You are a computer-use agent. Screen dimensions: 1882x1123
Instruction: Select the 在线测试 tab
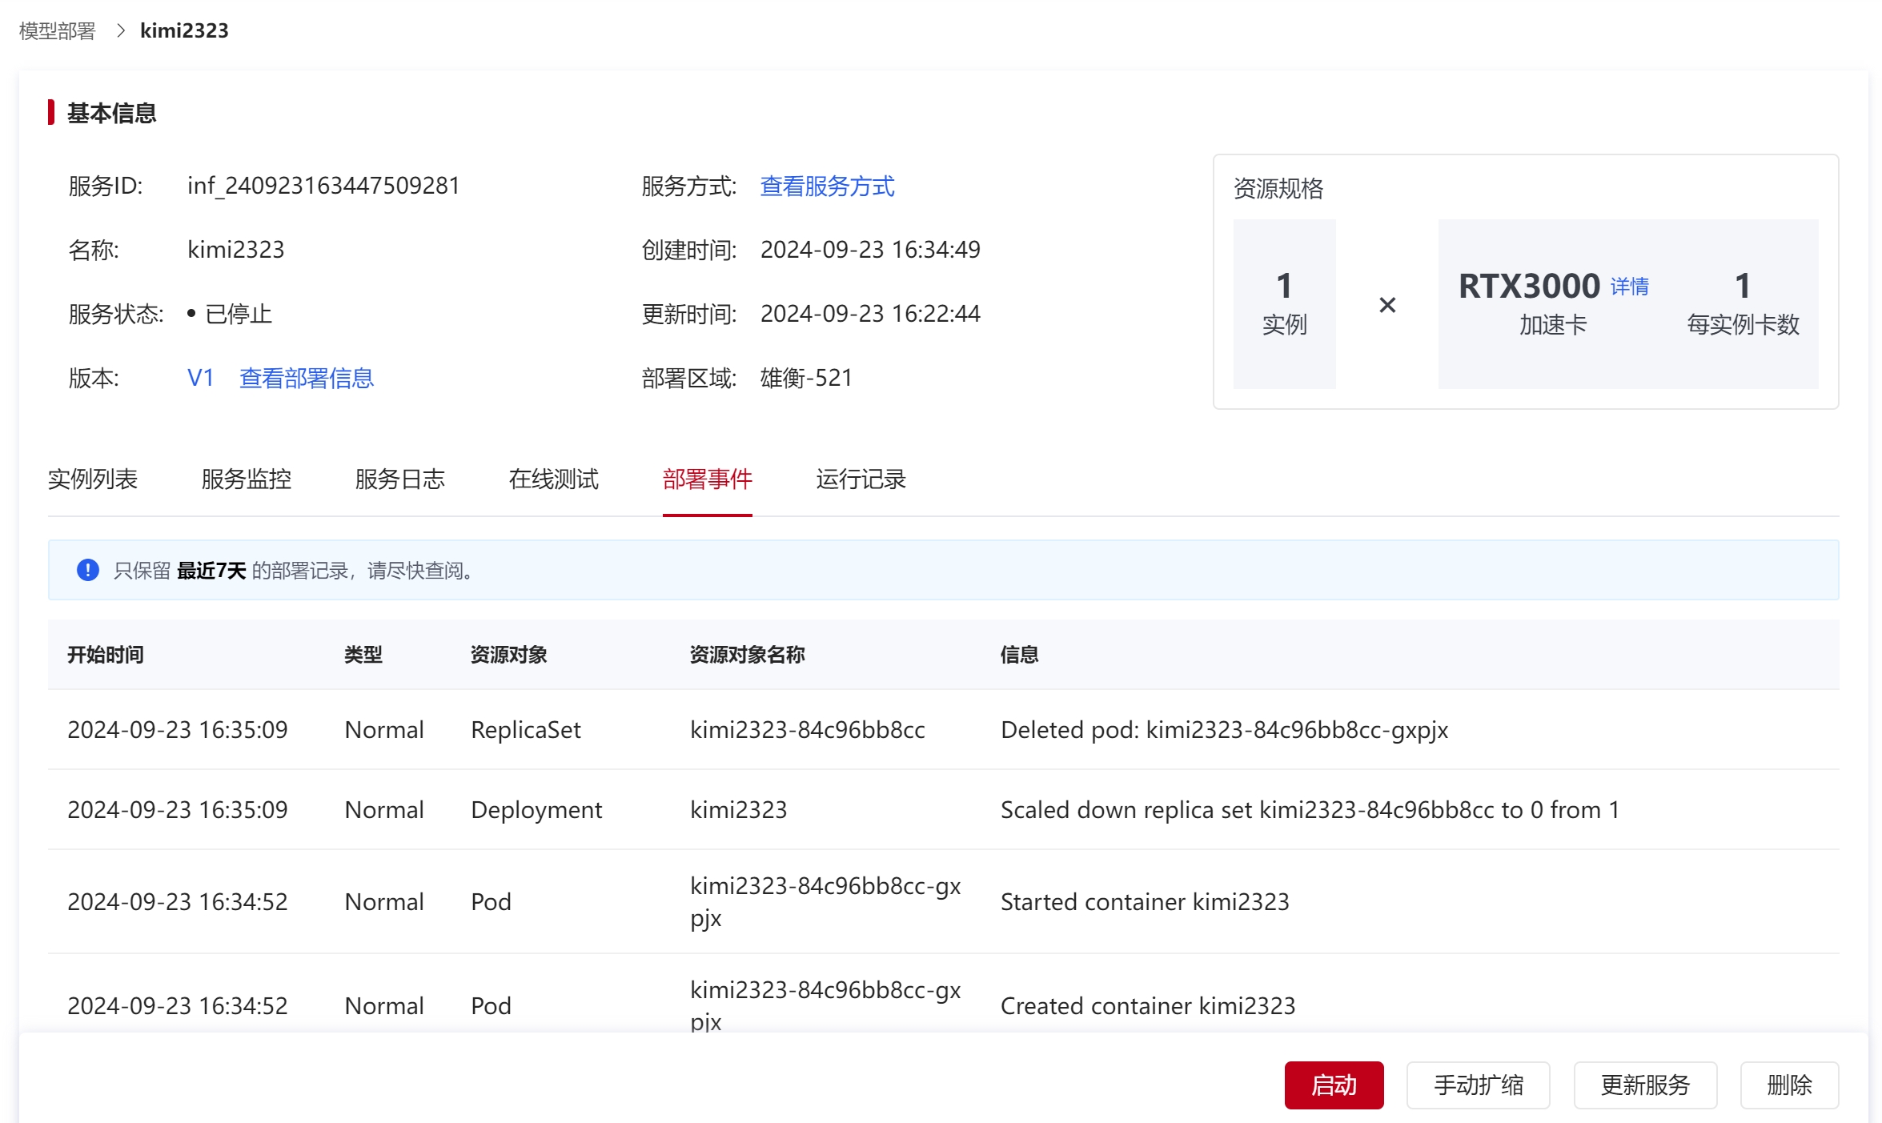554,479
